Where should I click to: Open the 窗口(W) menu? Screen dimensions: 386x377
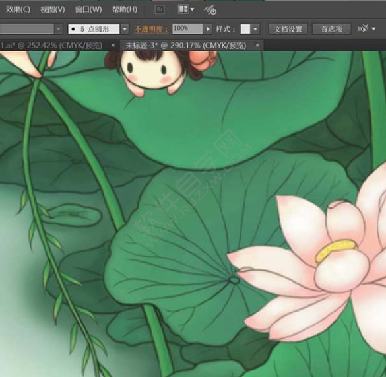[x=88, y=10]
